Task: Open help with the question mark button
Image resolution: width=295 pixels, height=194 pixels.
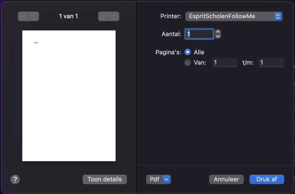Action: [x=15, y=179]
